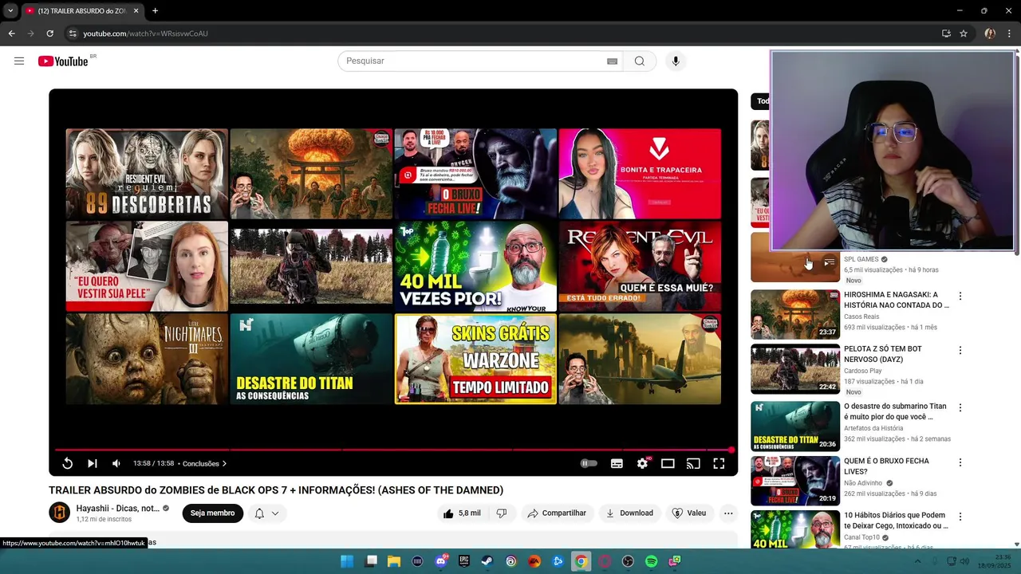Click Casos Reais channel name

pyautogui.click(x=861, y=316)
